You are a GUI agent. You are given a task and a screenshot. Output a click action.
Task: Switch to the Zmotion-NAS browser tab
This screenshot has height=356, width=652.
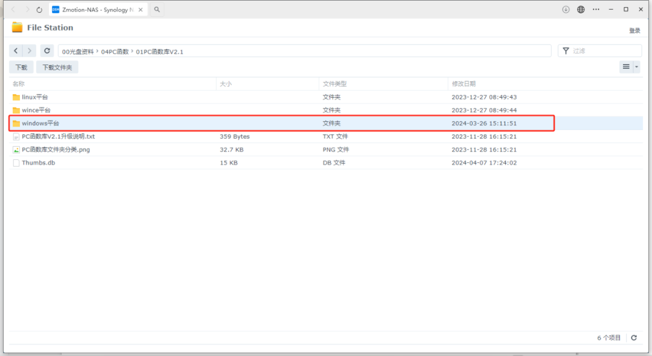coord(97,9)
